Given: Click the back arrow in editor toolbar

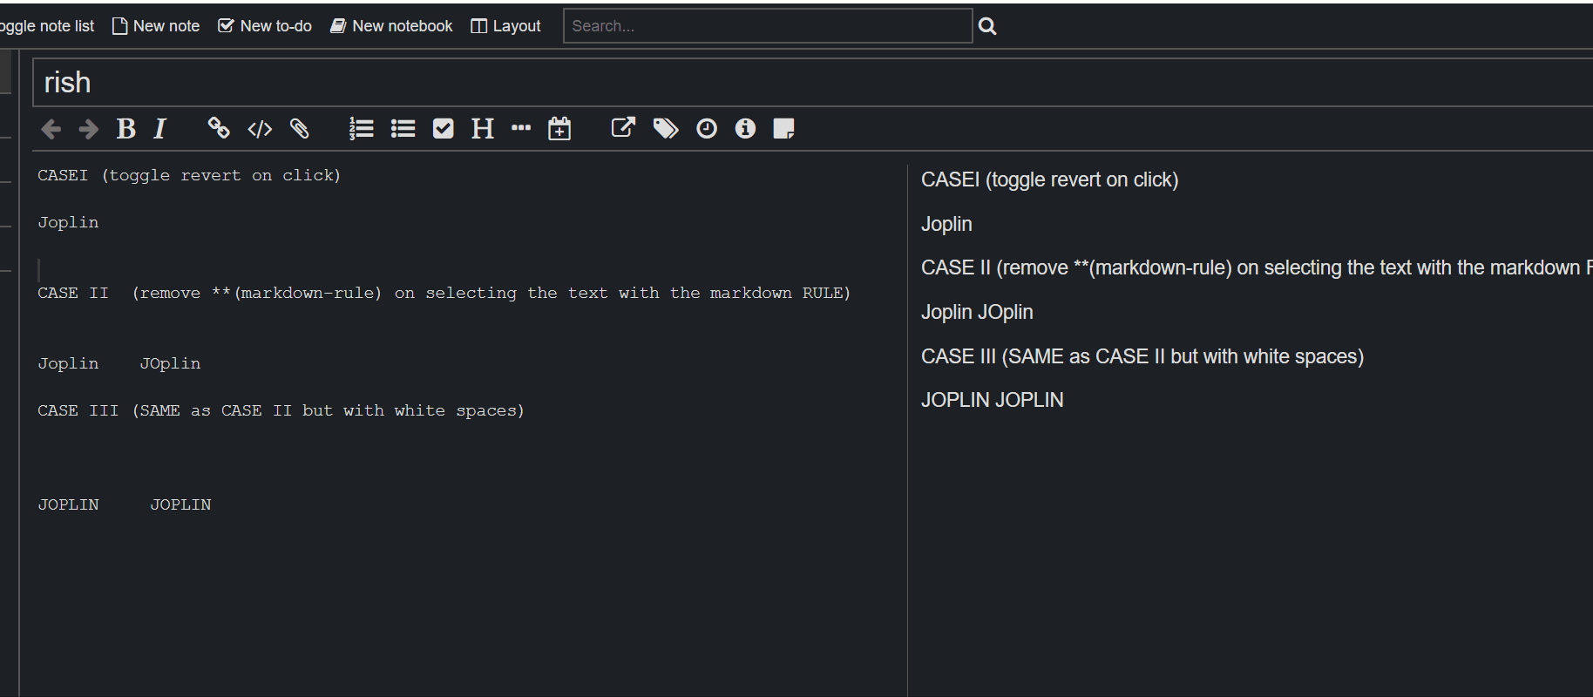Looking at the screenshot, I should tap(51, 129).
